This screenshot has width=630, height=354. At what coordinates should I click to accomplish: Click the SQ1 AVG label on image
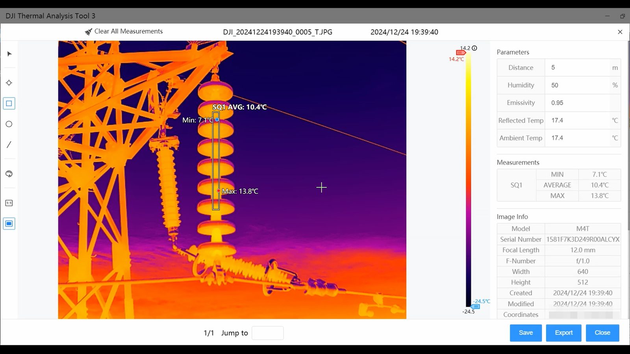click(x=239, y=107)
